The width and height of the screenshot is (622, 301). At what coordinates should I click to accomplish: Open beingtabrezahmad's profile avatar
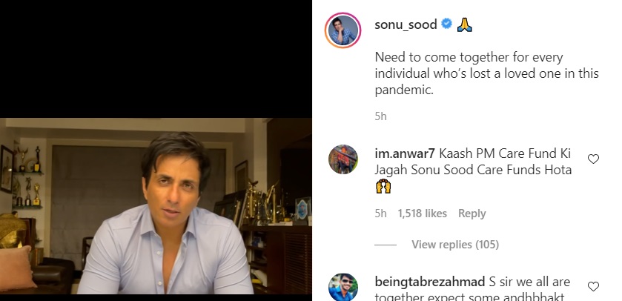tap(343, 288)
